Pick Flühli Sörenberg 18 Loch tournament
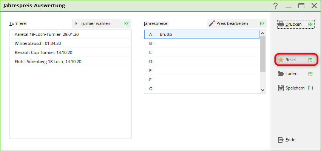 pyautogui.click(x=48, y=62)
